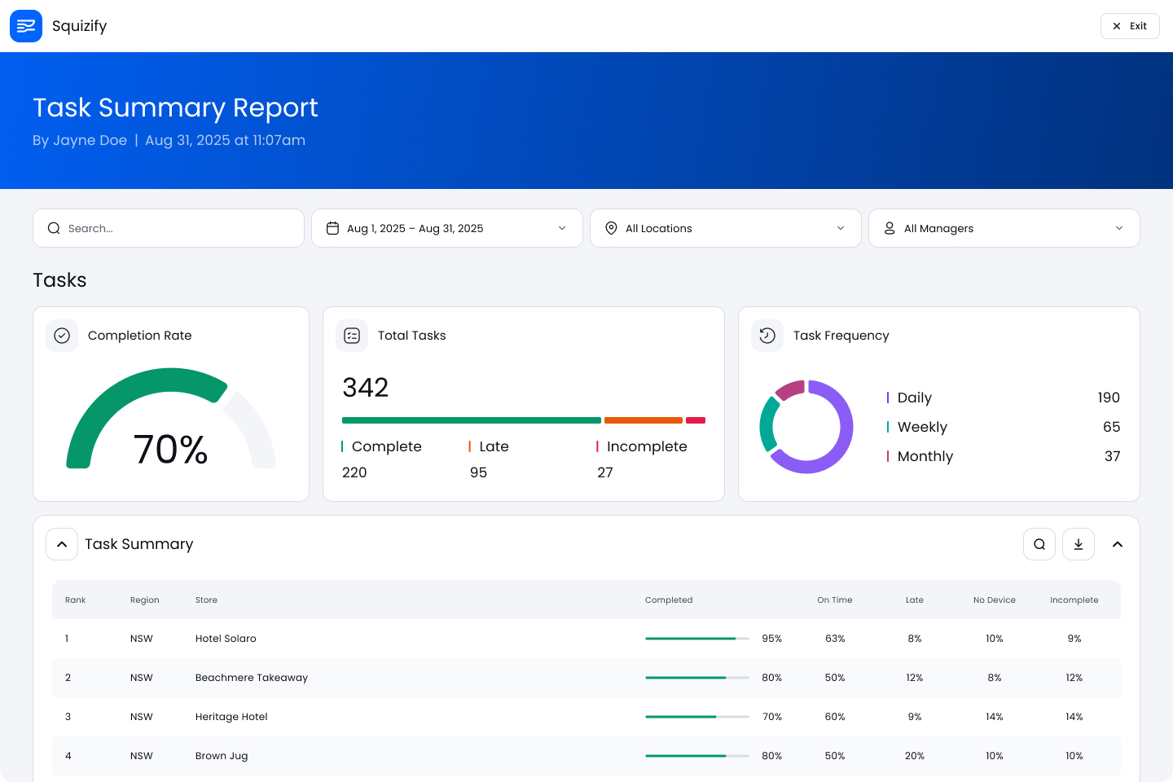Click the Total Tasks checklist icon
The image size is (1173, 782).
click(352, 336)
